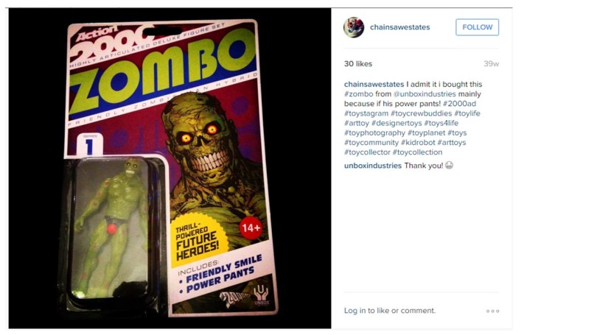
Task: Open chainsawestates username in the header
Action: [x=399, y=27]
